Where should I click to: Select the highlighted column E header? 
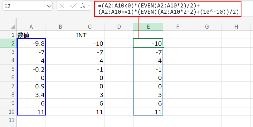click(x=148, y=27)
